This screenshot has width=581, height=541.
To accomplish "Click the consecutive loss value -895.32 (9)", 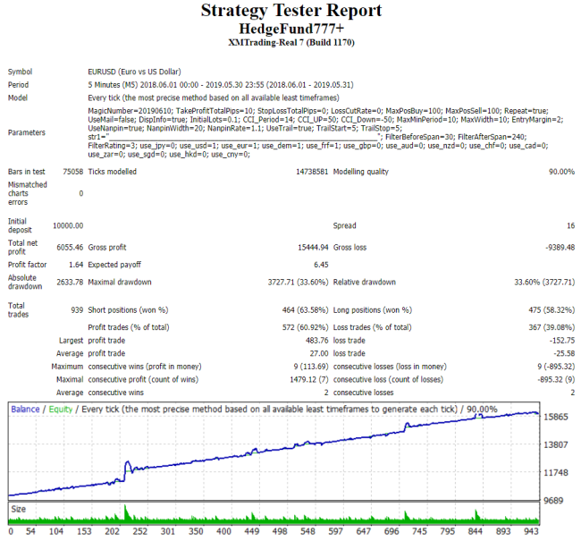I will click(x=556, y=379).
